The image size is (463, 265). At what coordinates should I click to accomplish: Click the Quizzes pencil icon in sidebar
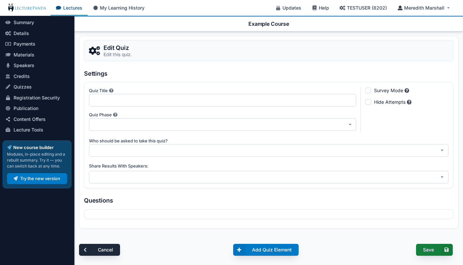[8, 87]
